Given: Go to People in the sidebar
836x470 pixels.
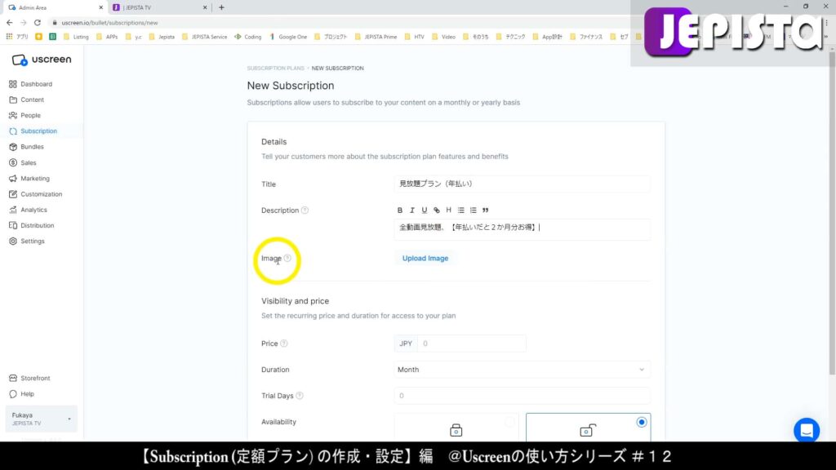Looking at the screenshot, I should [25, 115].
